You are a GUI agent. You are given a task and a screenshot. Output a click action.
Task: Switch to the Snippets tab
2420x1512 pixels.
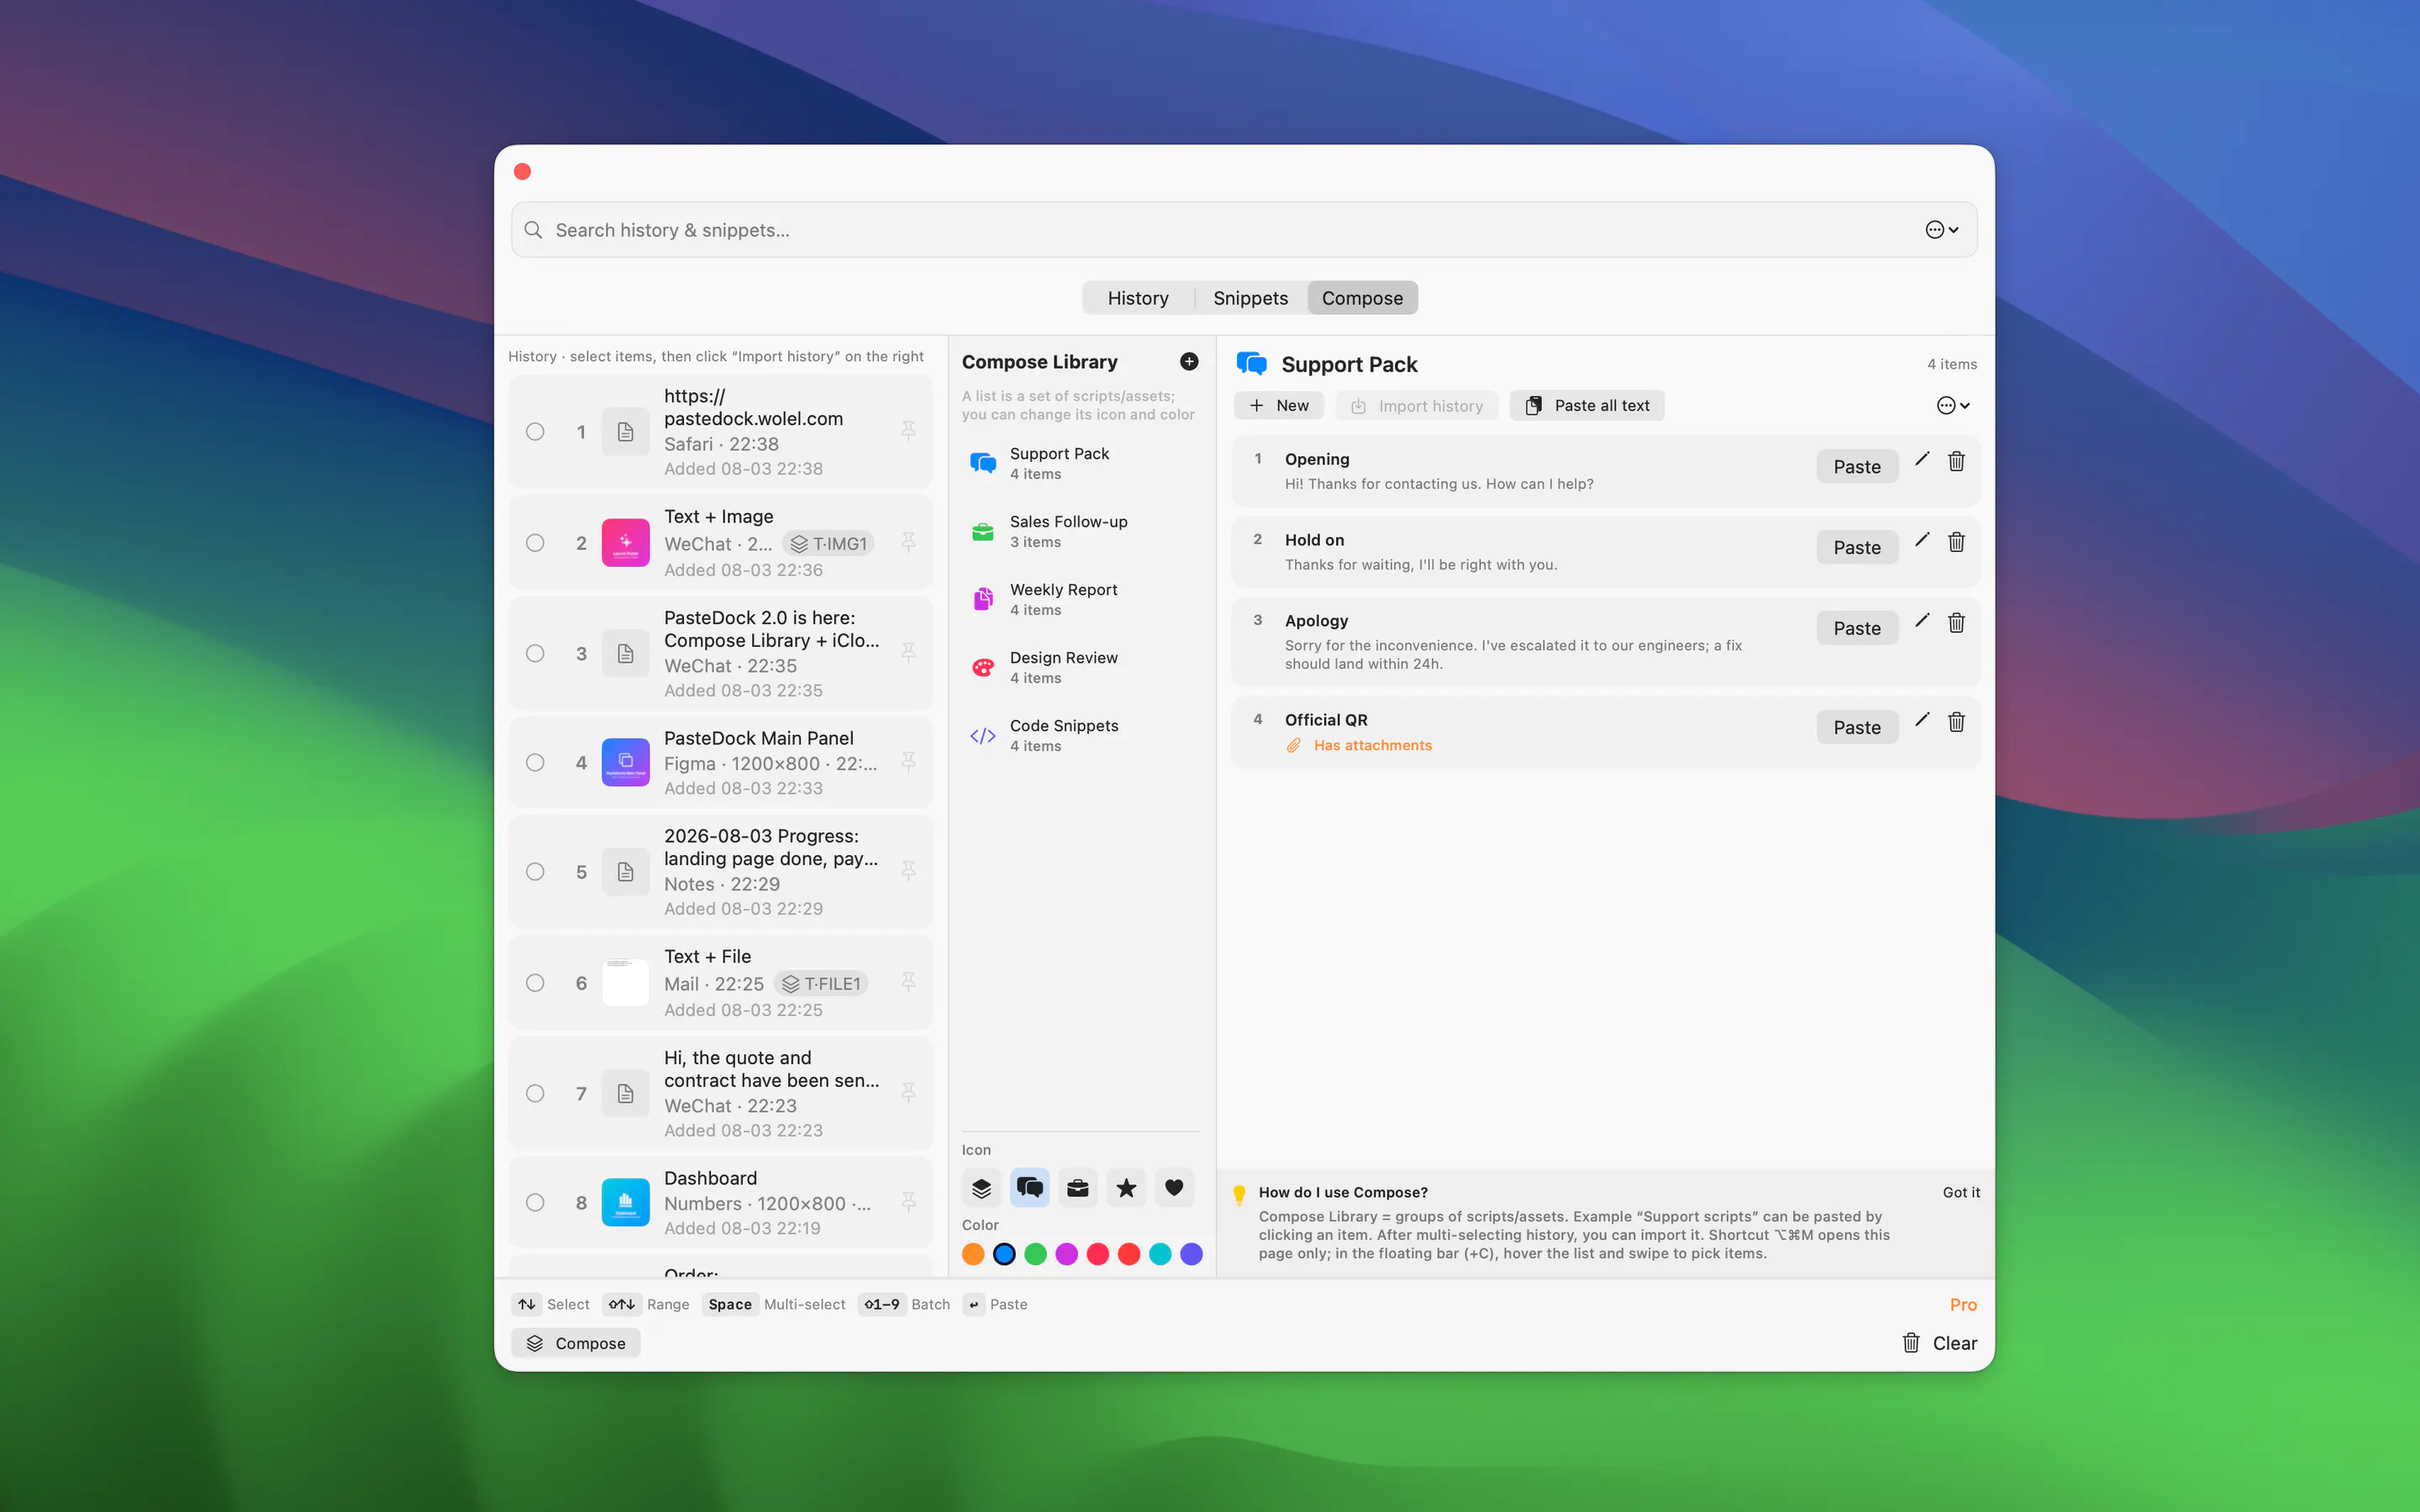tap(1250, 298)
